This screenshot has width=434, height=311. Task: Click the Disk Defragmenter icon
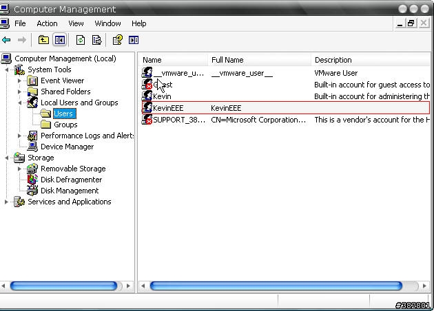tap(32, 180)
